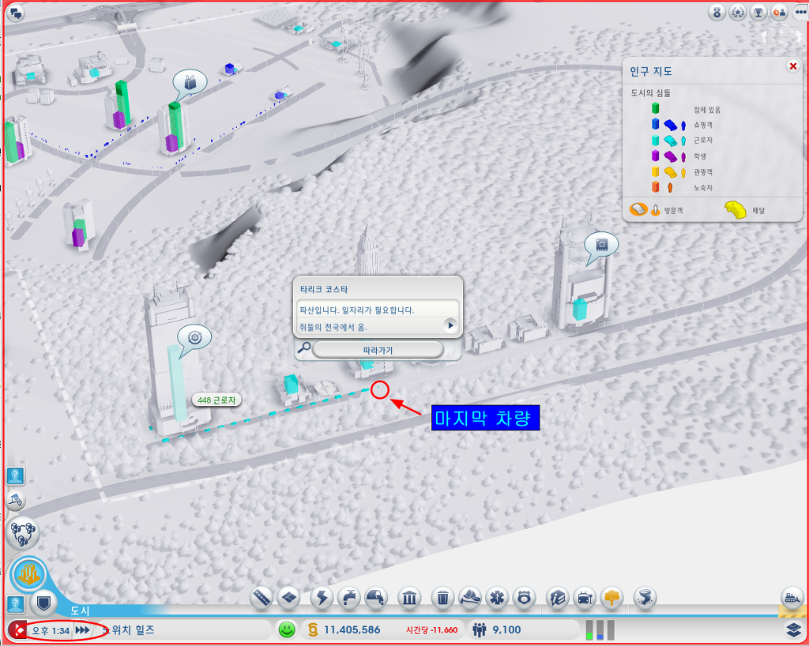Click the 오후 1:34 clock
The width and height of the screenshot is (809, 646).
[x=50, y=630]
